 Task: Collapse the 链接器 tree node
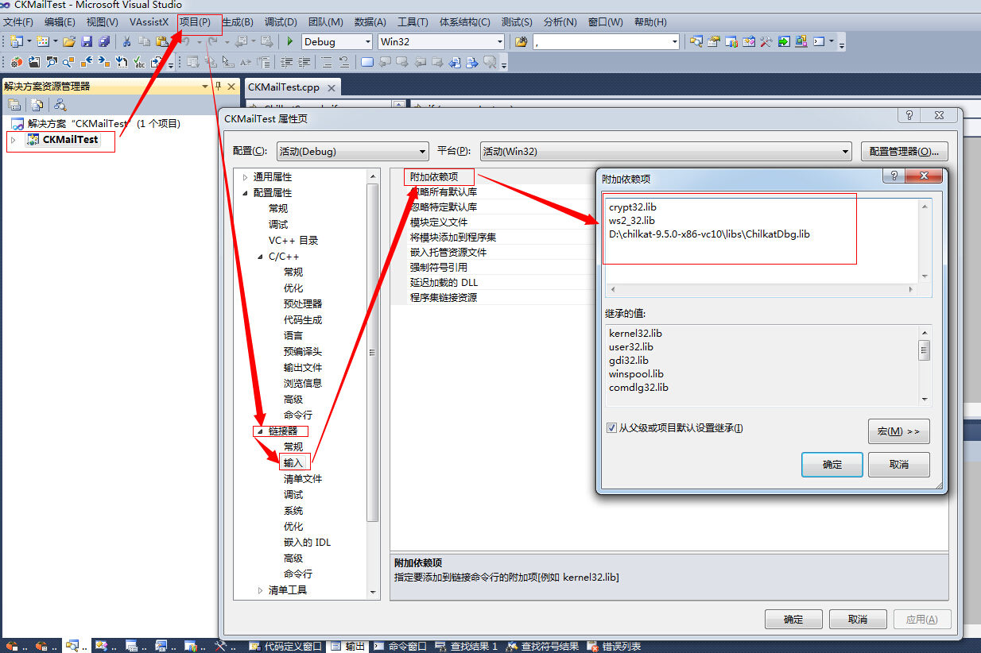(261, 431)
